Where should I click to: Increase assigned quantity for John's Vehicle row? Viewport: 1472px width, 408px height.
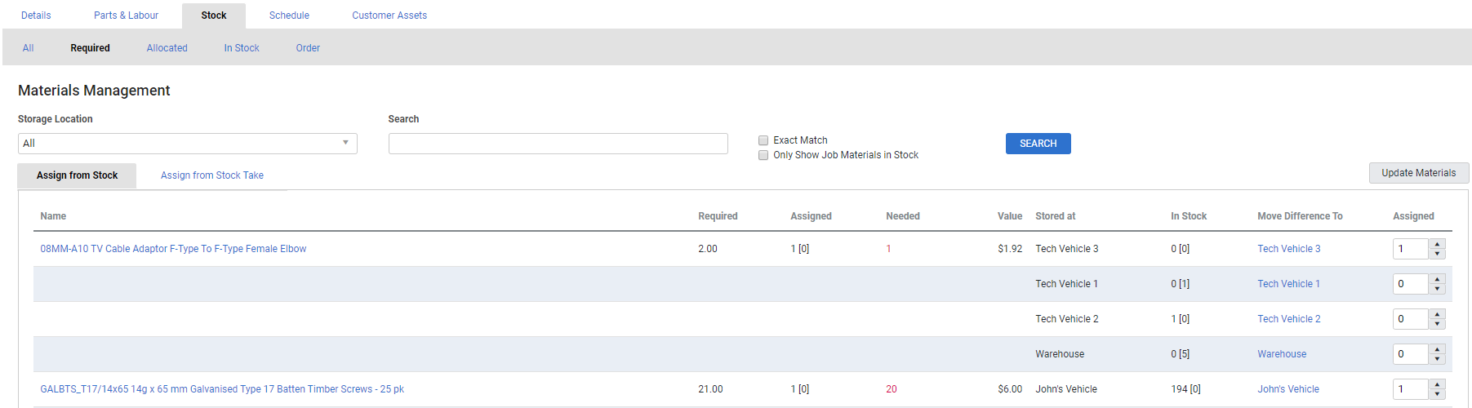tap(1437, 384)
